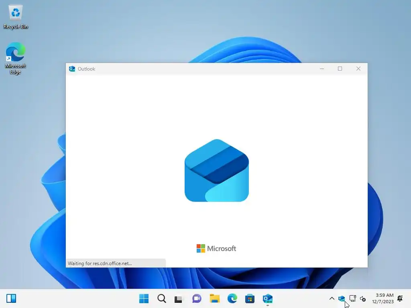411x308 pixels.
Task: Minimize the Outlook window
Action: [322, 69]
